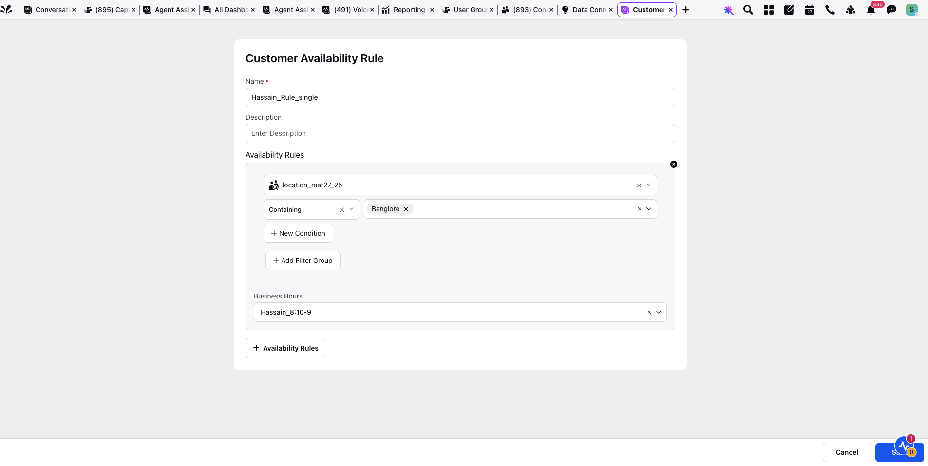
Task: Open user profile avatar S
Action: [x=912, y=10]
